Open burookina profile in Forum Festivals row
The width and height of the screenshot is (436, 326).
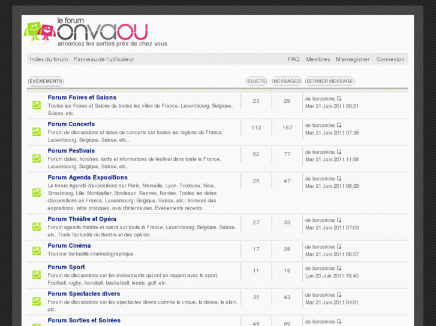coord(324,152)
